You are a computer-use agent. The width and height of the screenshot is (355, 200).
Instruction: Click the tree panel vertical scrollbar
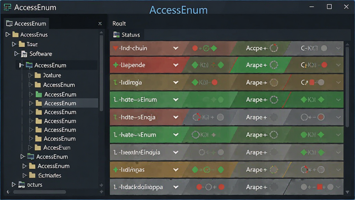click(101, 73)
